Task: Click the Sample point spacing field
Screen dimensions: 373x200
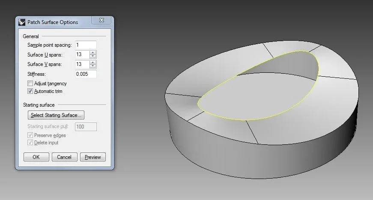Action: pyautogui.click(x=86, y=45)
